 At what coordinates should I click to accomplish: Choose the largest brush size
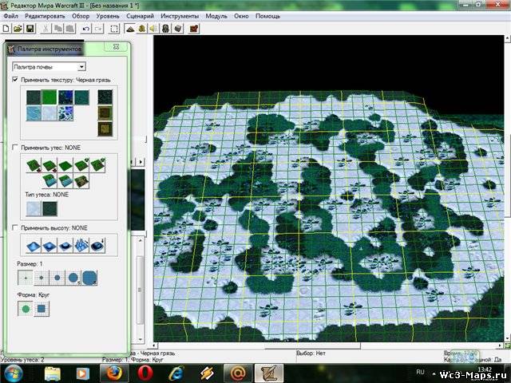point(89,278)
